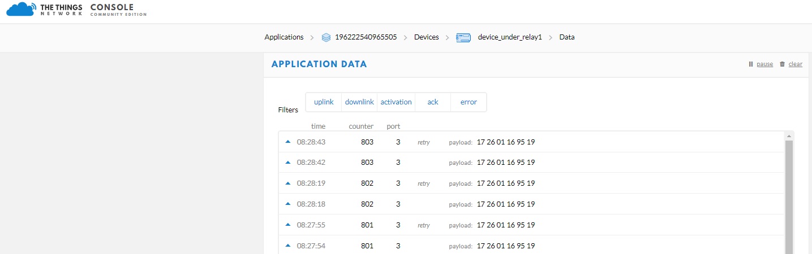This screenshot has height=254, width=812.
Task: Click port value 3 in the 08:28:42 row
Action: click(398, 163)
